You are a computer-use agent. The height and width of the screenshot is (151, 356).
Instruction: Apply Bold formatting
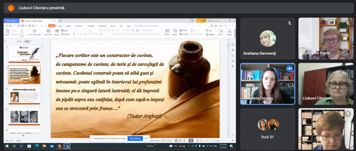pos(74,34)
